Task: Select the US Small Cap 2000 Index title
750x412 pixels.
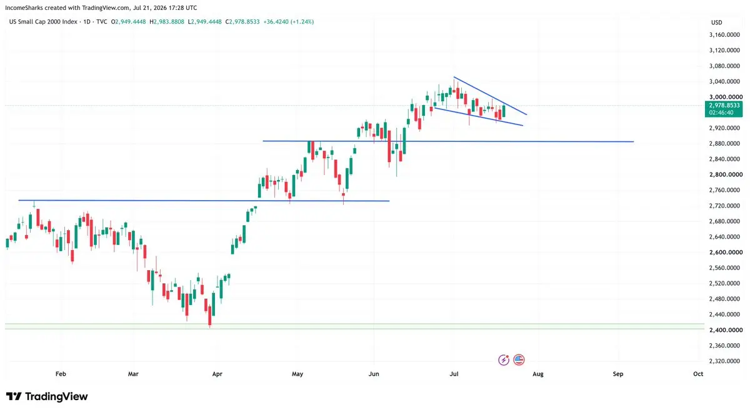Action: click(x=42, y=22)
